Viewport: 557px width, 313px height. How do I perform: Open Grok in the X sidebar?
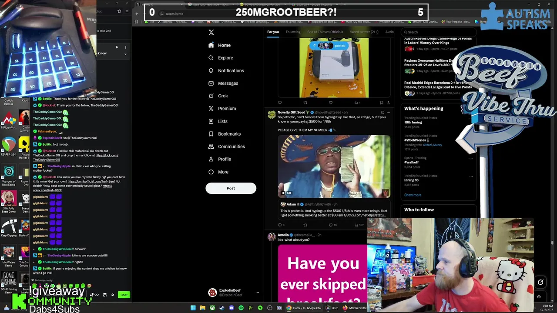coord(218,96)
